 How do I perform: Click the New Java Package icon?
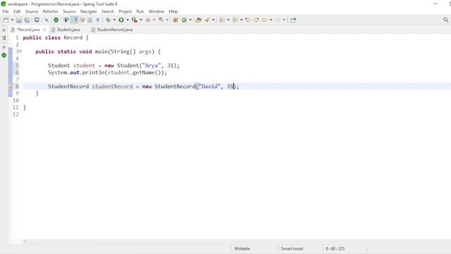[175, 20]
